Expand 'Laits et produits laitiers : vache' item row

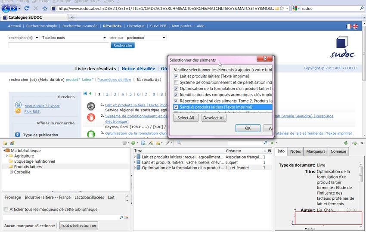[135, 162]
